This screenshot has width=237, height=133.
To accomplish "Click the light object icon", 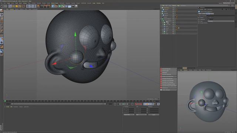I will [76, 6].
